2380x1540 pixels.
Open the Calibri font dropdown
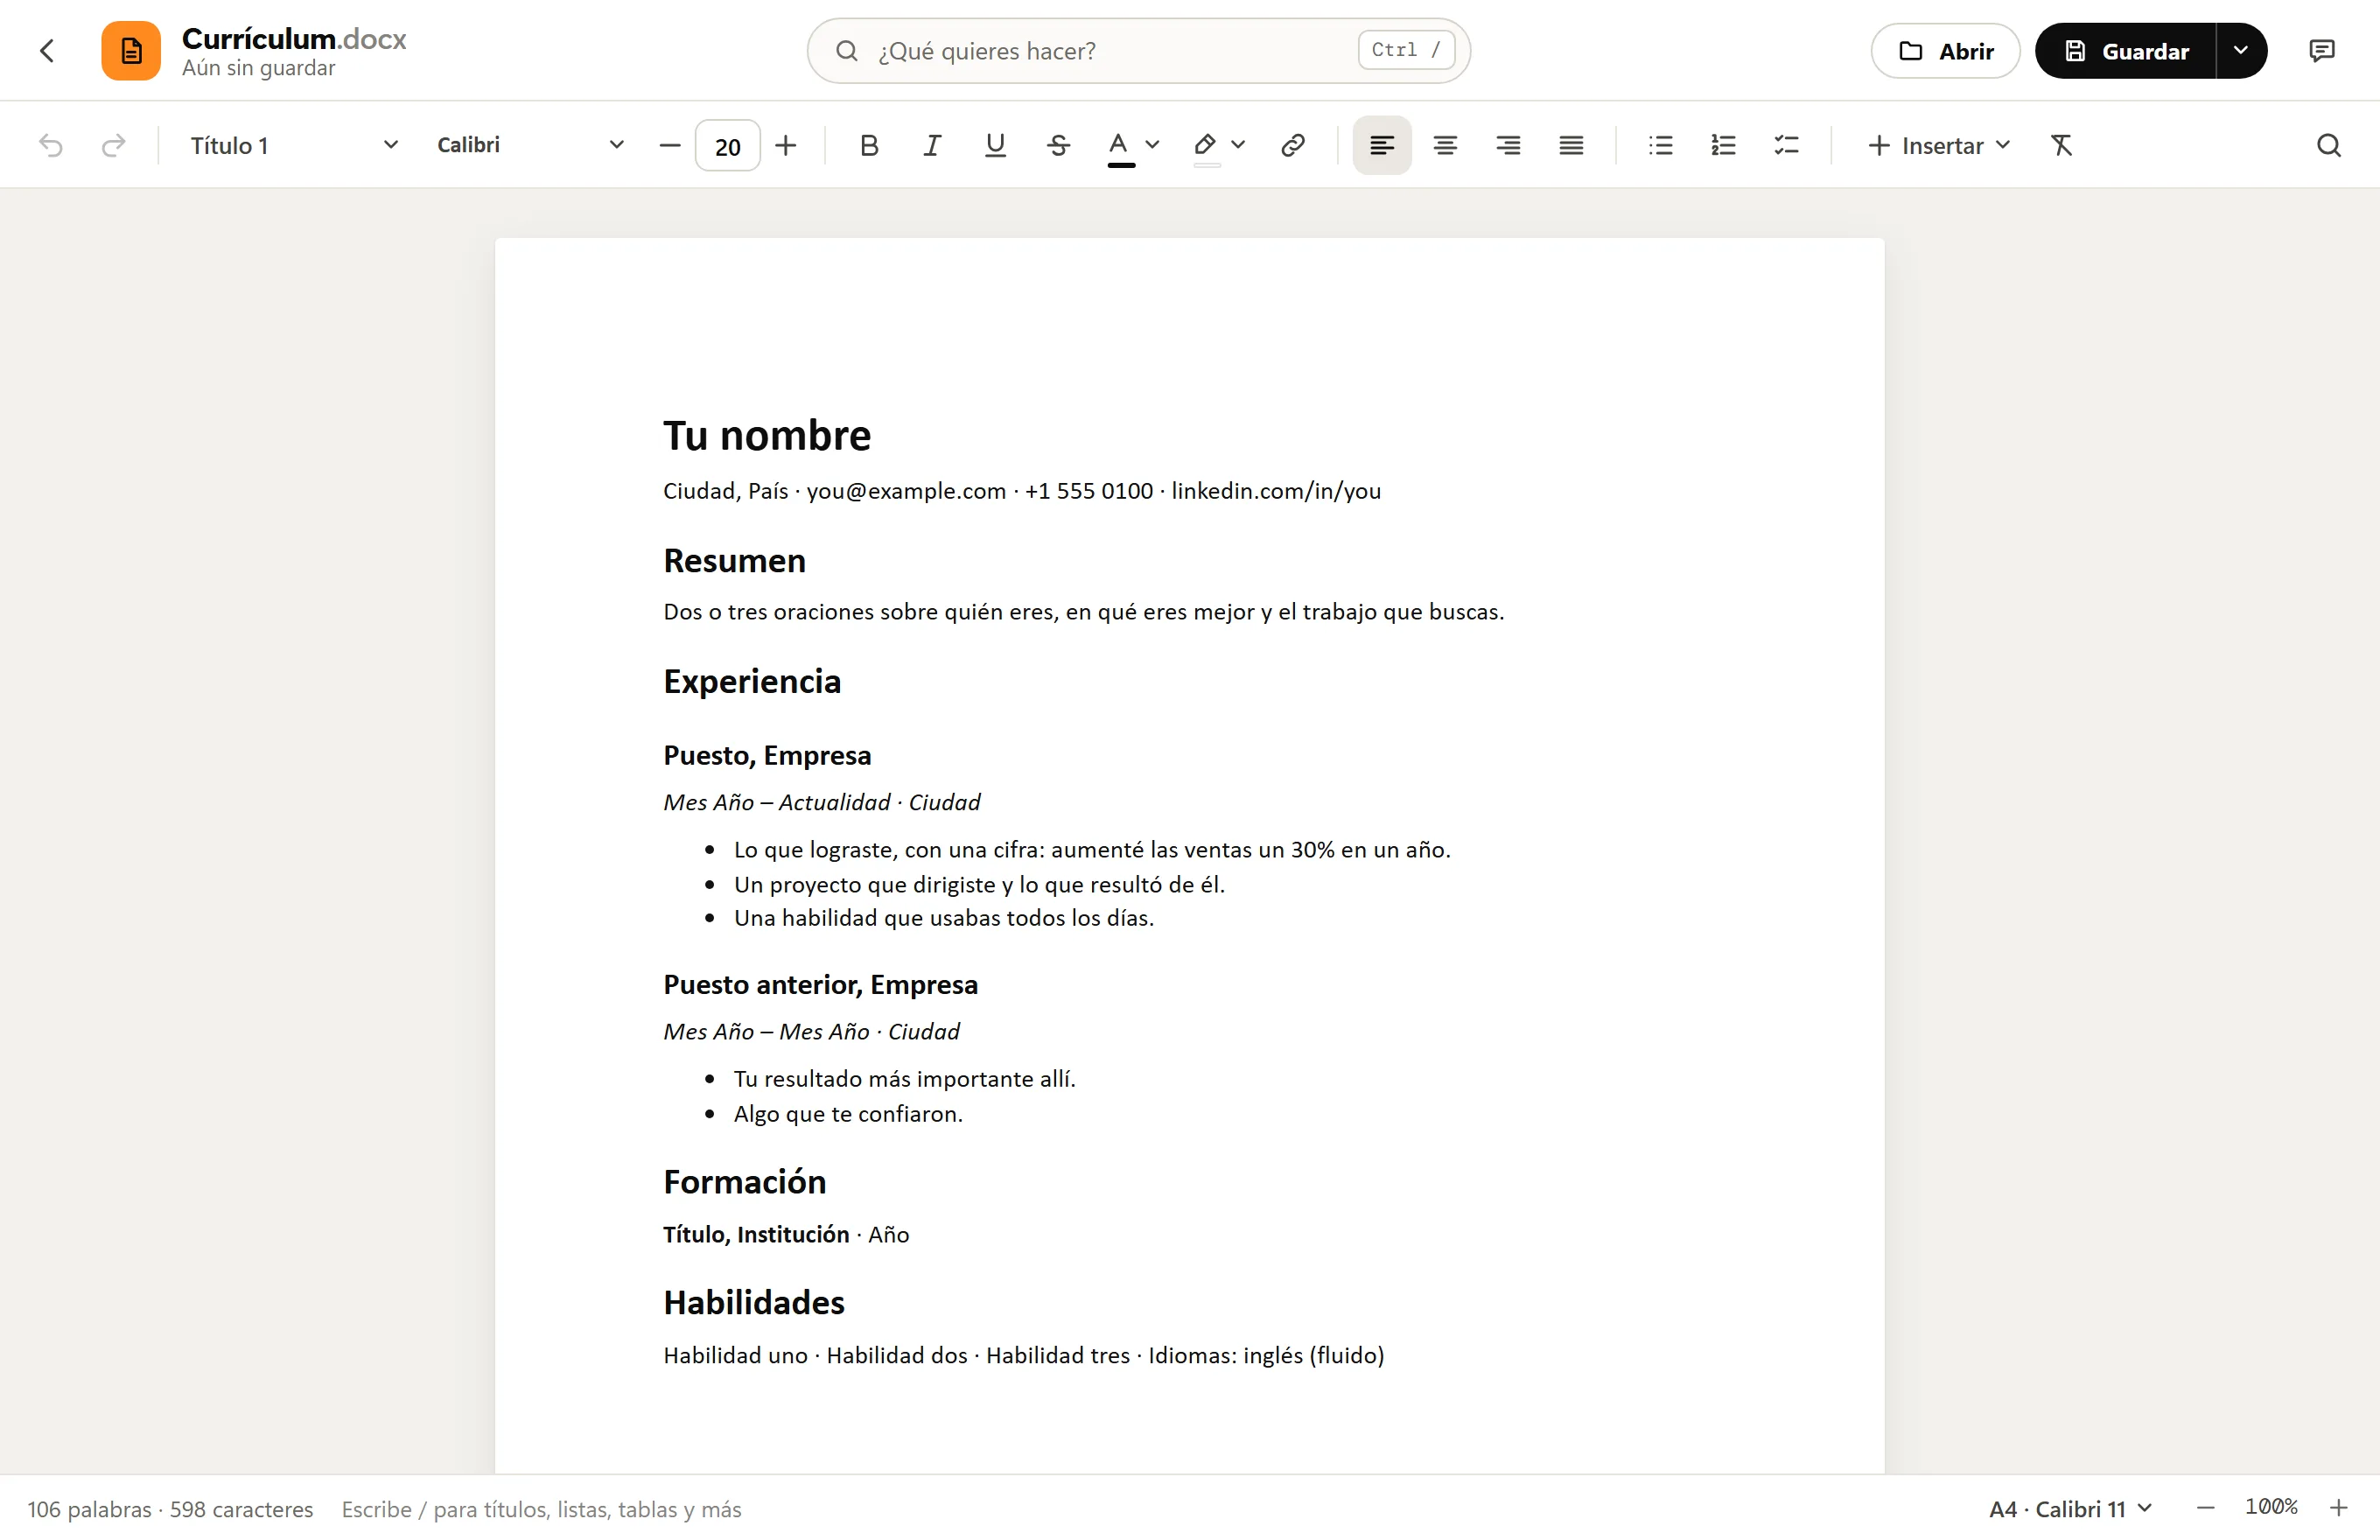[x=530, y=146]
